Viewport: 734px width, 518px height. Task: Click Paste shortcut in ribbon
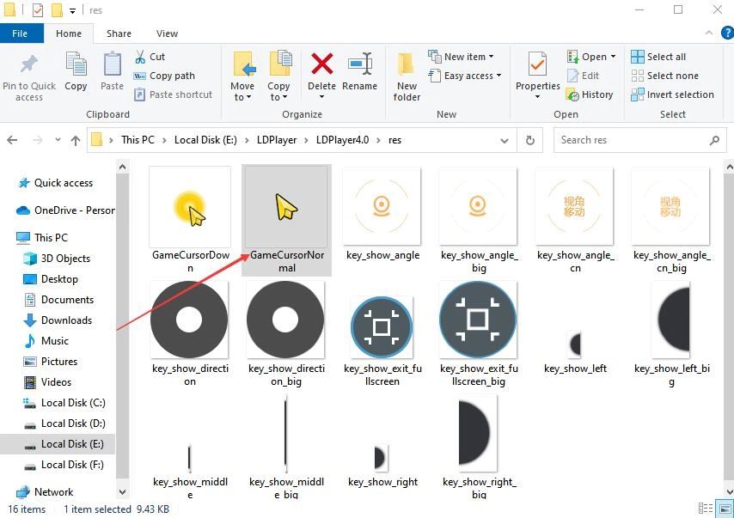click(174, 94)
